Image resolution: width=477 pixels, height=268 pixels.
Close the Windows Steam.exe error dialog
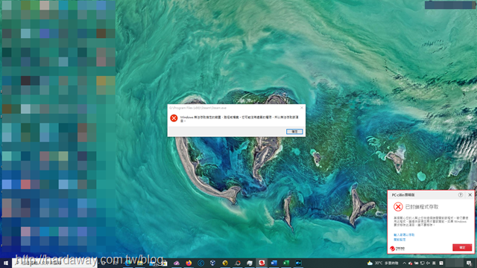coord(302,107)
